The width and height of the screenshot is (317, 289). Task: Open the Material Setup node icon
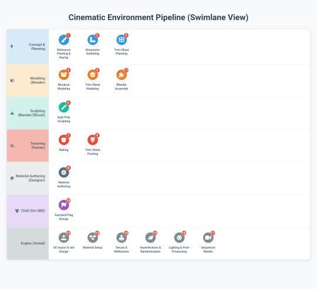click(93, 237)
